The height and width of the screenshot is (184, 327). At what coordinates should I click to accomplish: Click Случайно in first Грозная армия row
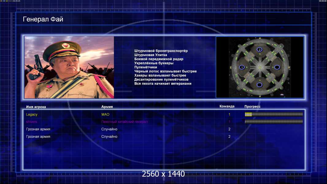[109, 129]
